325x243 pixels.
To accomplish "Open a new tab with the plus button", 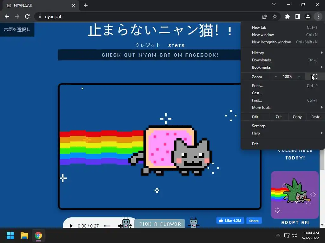I will pyautogui.click(x=86, y=5).
